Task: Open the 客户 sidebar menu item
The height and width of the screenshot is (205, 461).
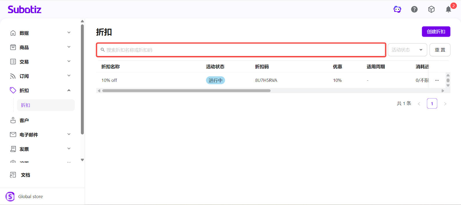Action: click(x=24, y=120)
